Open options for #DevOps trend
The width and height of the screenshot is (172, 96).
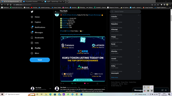139,50
